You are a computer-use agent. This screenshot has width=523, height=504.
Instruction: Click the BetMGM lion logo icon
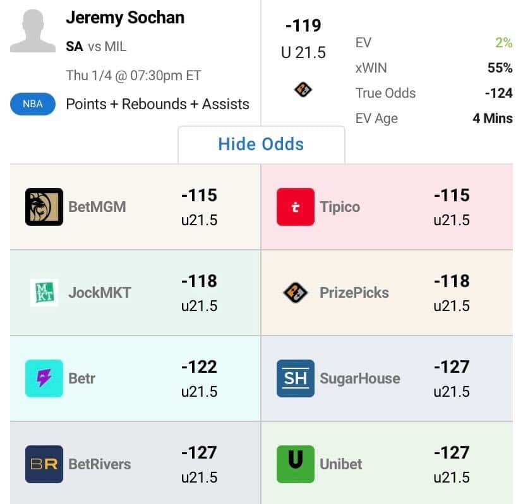(44, 206)
